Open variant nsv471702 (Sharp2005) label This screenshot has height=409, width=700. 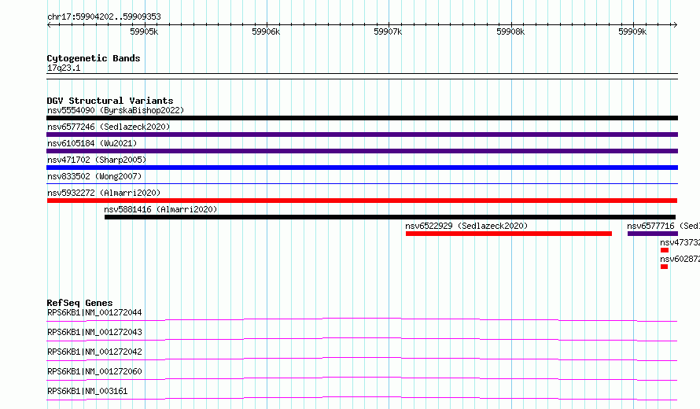[x=97, y=160]
